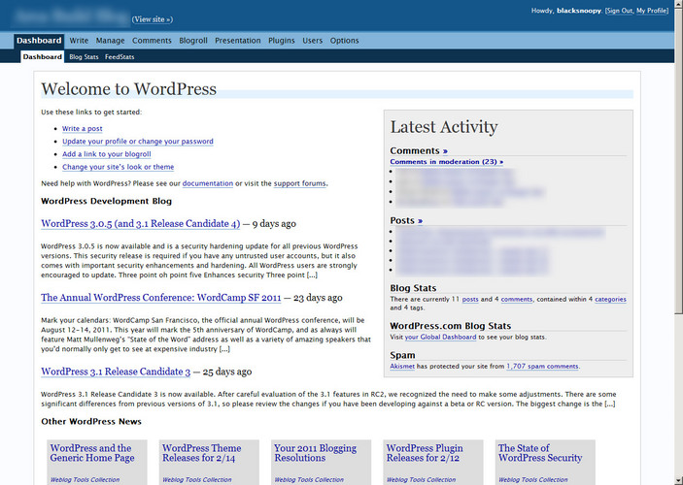Screen dimensions: 683x485
Task: Click the page vertical scrollbar thumb
Action: 679,159
